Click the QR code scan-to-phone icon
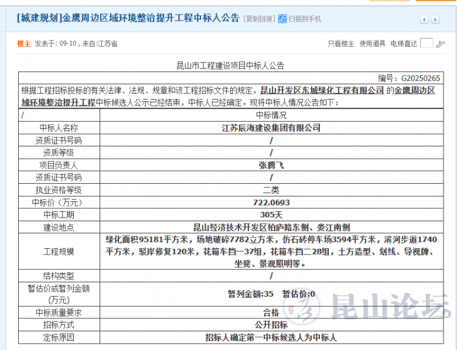Viewport: 457px width, 350px height. click(x=282, y=19)
